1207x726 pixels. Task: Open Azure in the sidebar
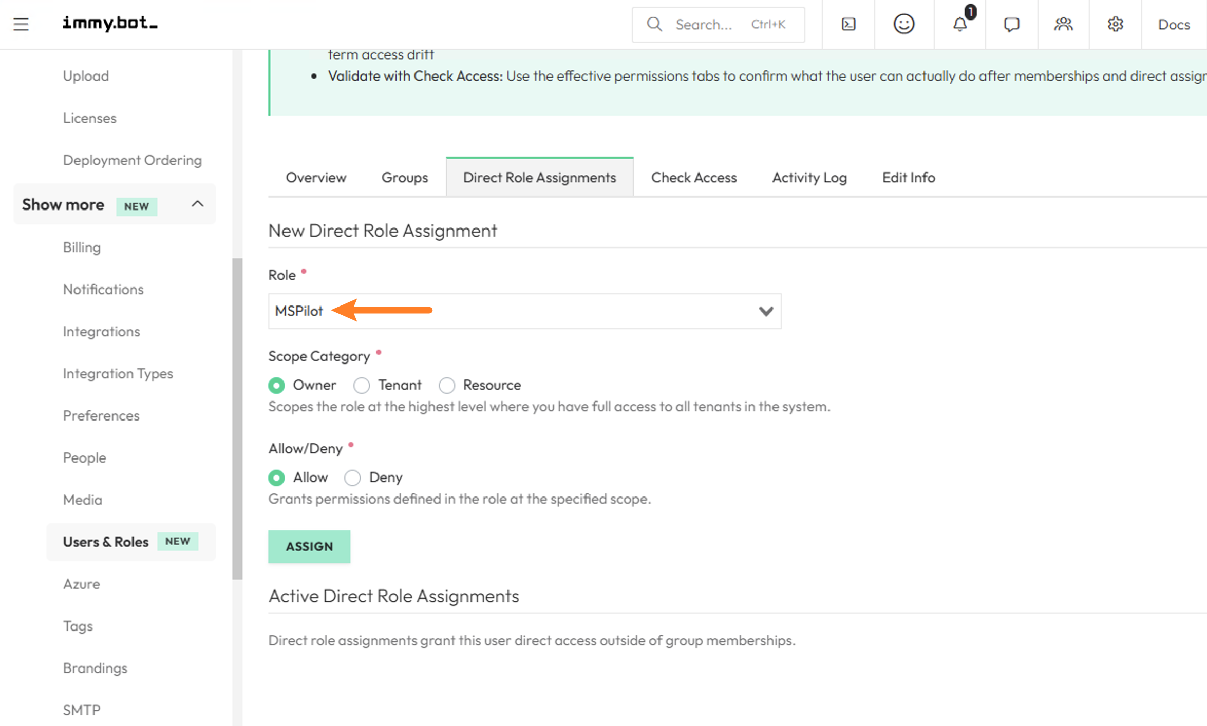(81, 584)
